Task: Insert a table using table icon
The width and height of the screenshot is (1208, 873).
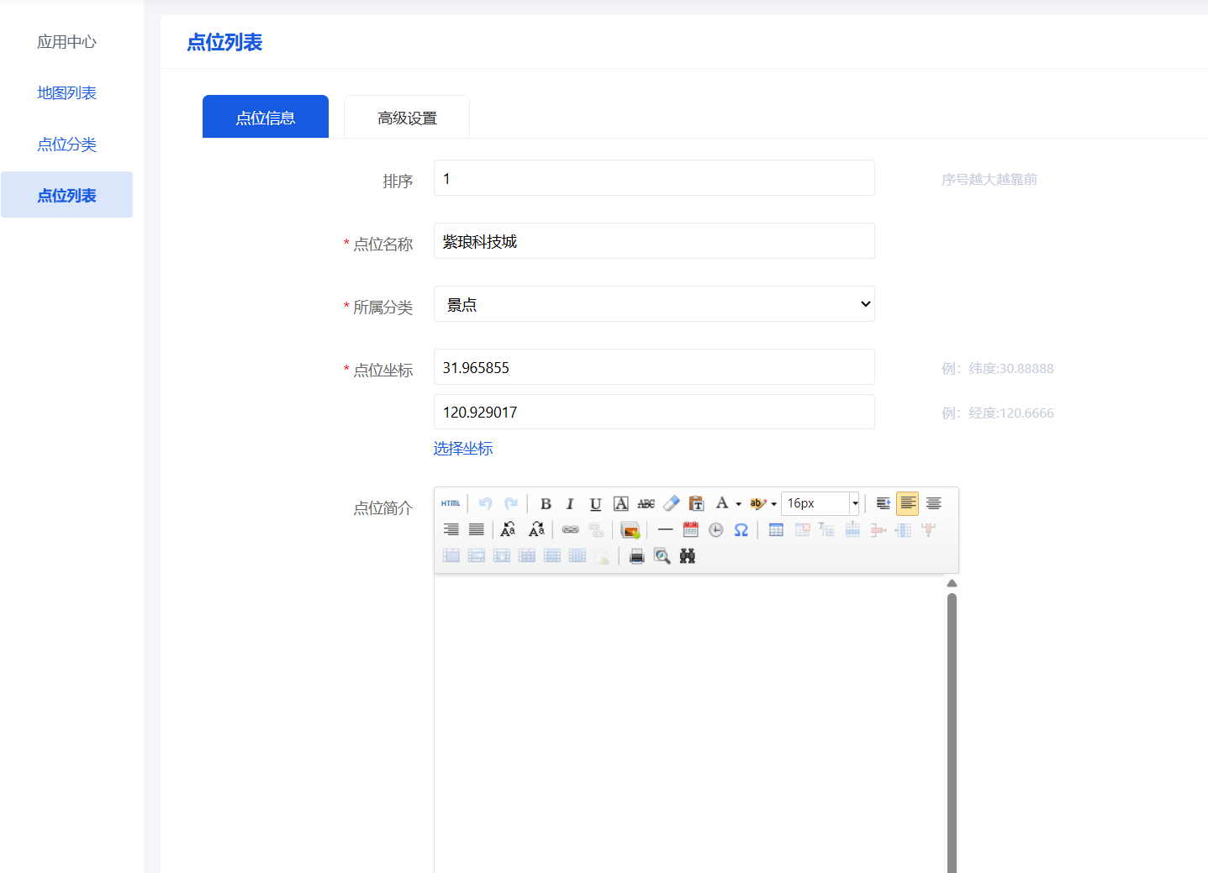Action: [x=776, y=529]
